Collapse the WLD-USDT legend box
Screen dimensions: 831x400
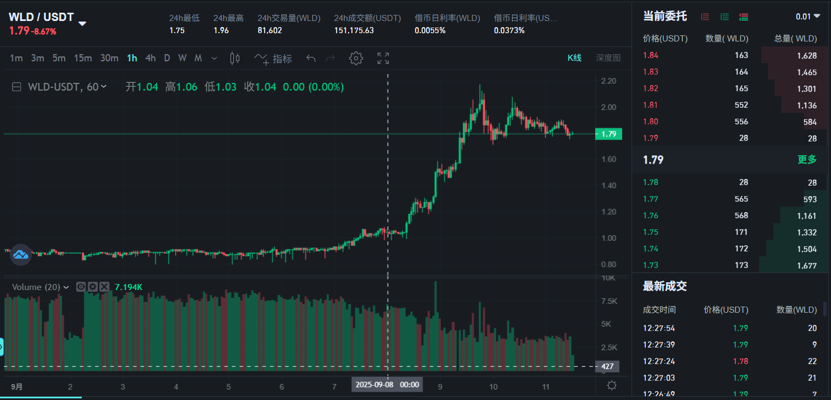pos(17,87)
